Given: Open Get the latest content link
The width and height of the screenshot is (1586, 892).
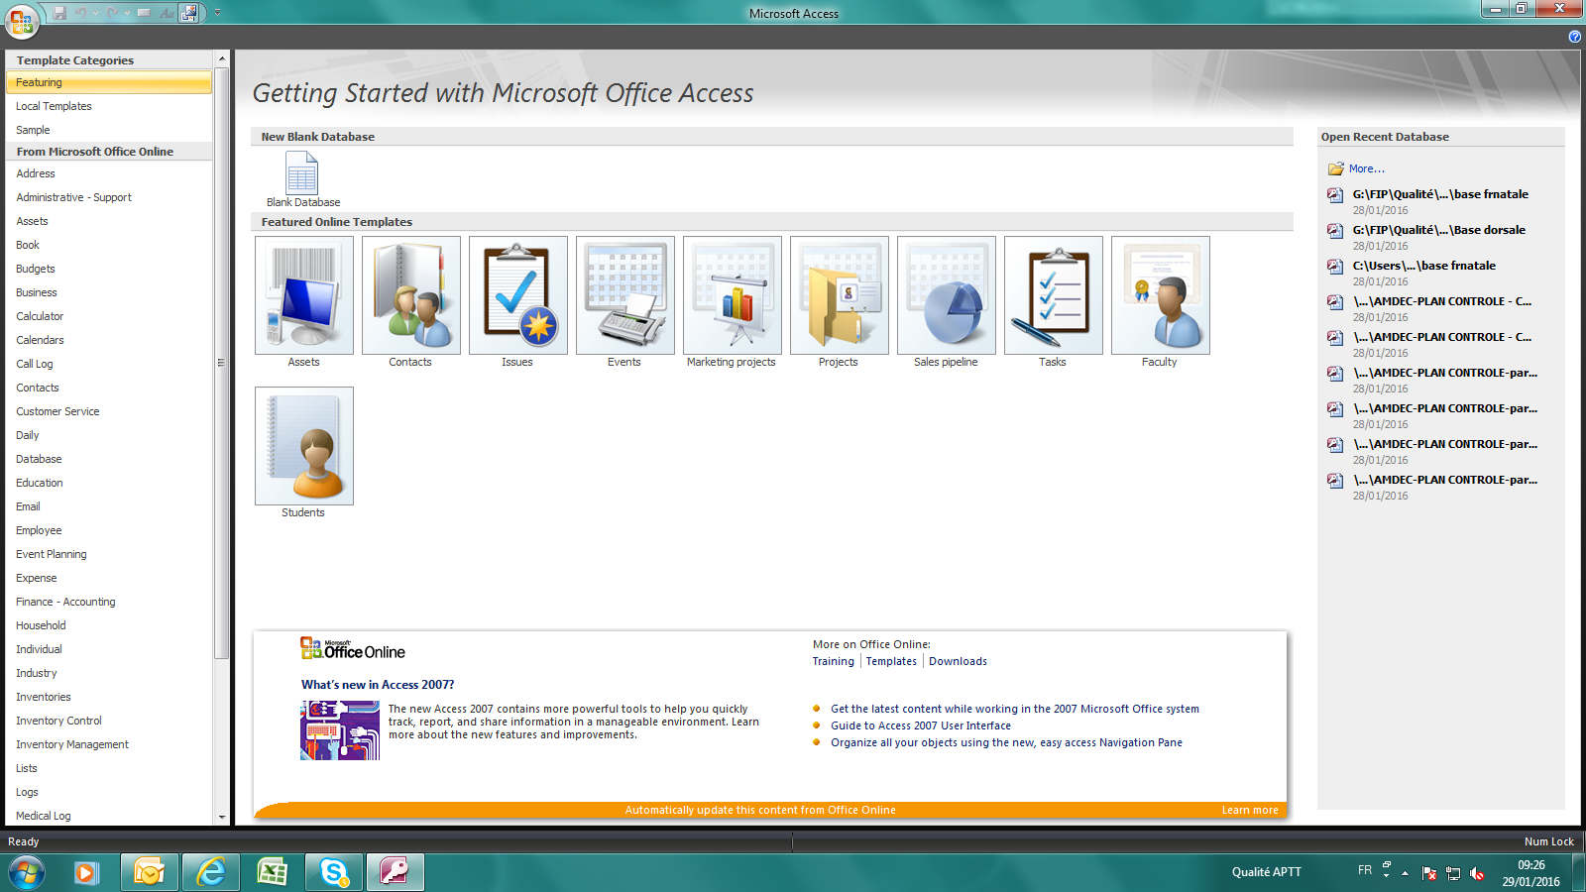Looking at the screenshot, I should tap(1015, 709).
